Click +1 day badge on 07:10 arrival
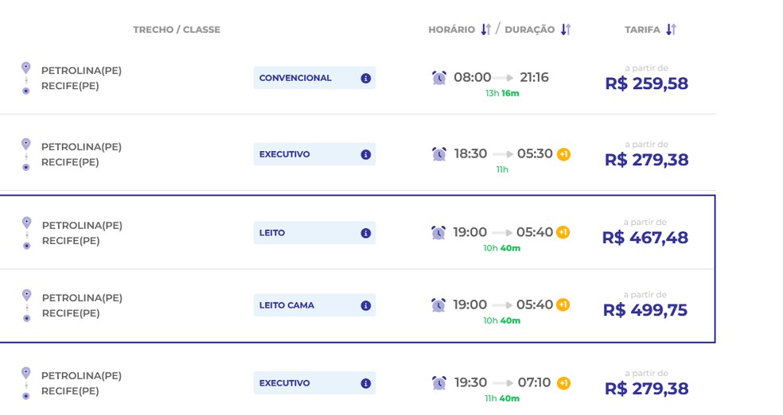This screenshot has width=783, height=415. click(x=564, y=383)
